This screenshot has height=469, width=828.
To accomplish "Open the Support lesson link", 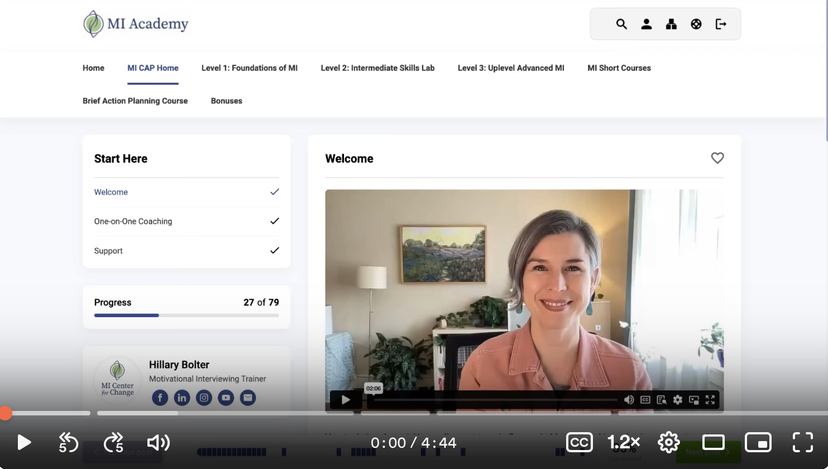I will 108,251.
